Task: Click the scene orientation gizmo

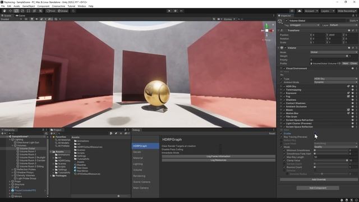Action: 267,30
